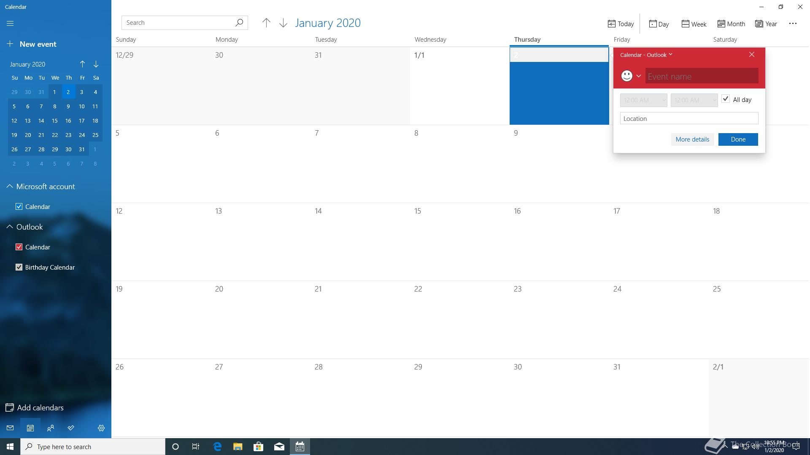Viewport: 810px width, 455px height.
Task: Open the start time dropdown
Action: coord(644,100)
